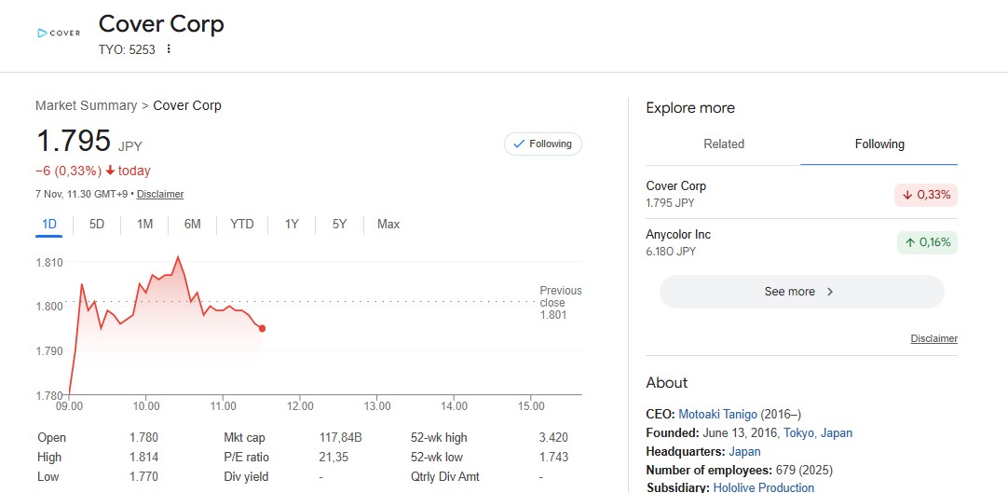The width and height of the screenshot is (1008, 493).
Task: Open the Disclaimer link under Explore more
Action: [934, 338]
